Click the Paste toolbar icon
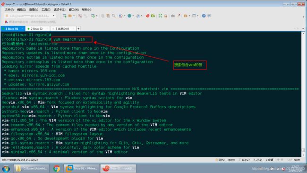Screen dimensions: 307x173 click(108, 16)
